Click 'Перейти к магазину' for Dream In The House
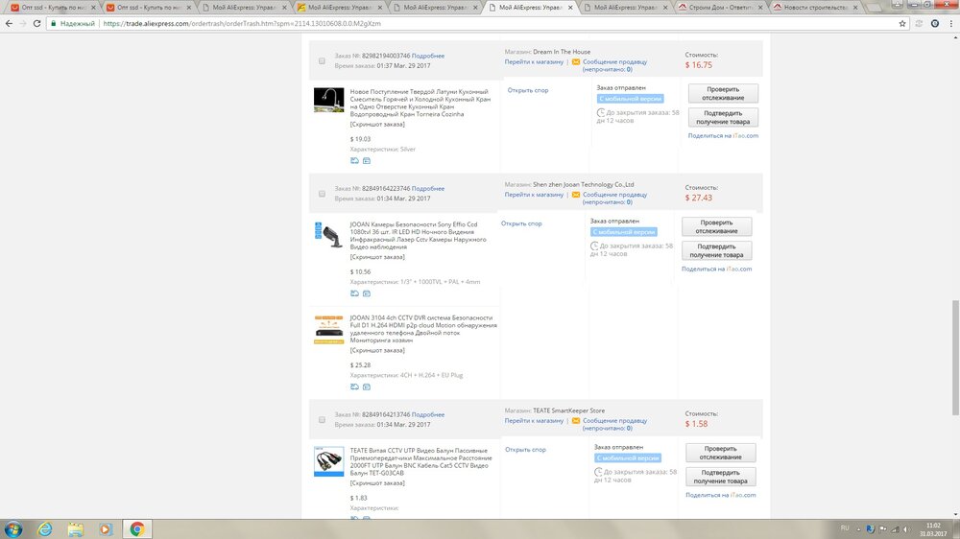Screen dimensions: 960x539 coord(534,61)
